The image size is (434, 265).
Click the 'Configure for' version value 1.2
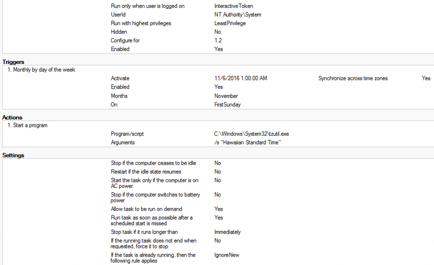click(218, 41)
